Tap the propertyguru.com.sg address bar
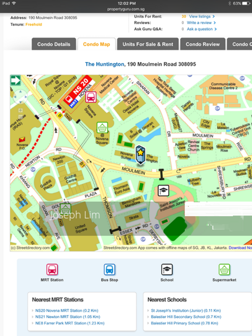 (126, 9)
